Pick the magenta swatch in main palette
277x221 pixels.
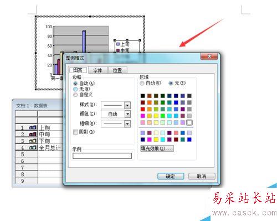143,116
